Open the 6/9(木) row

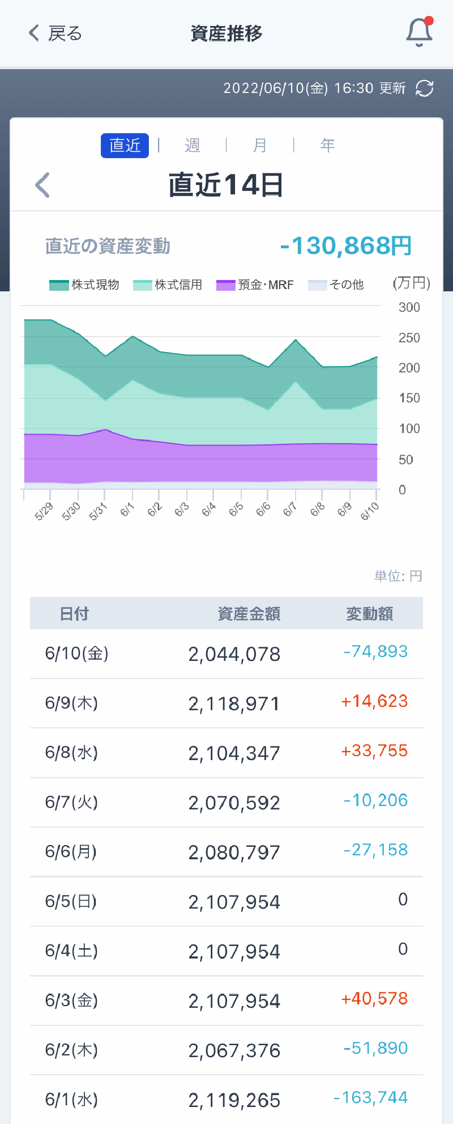pos(226,703)
